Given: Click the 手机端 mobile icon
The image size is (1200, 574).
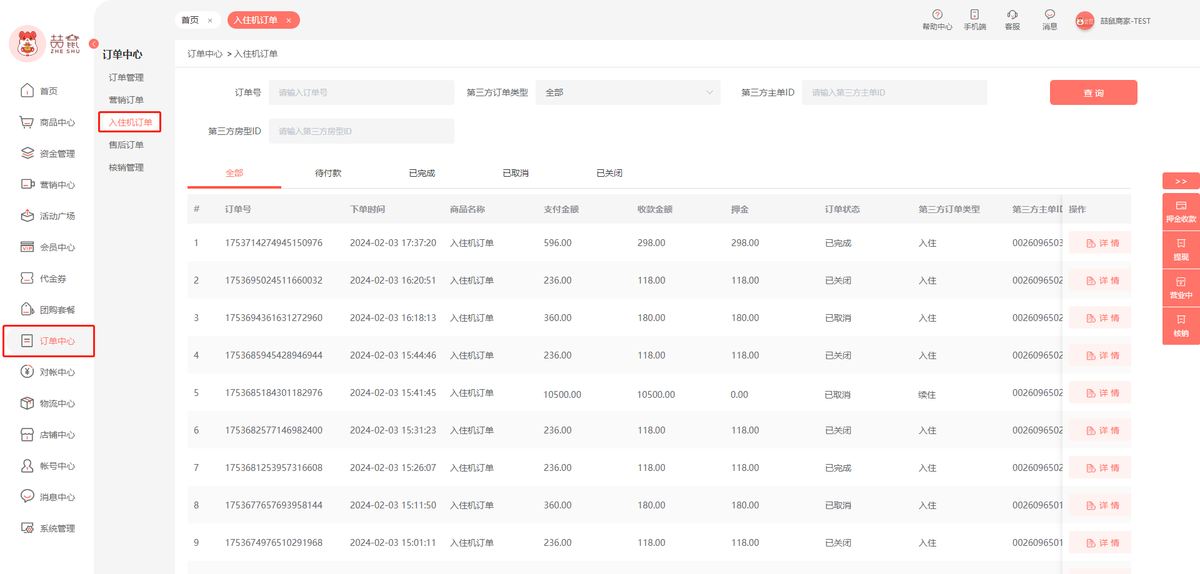Looking at the screenshot, I should click(x=974, y=14).
